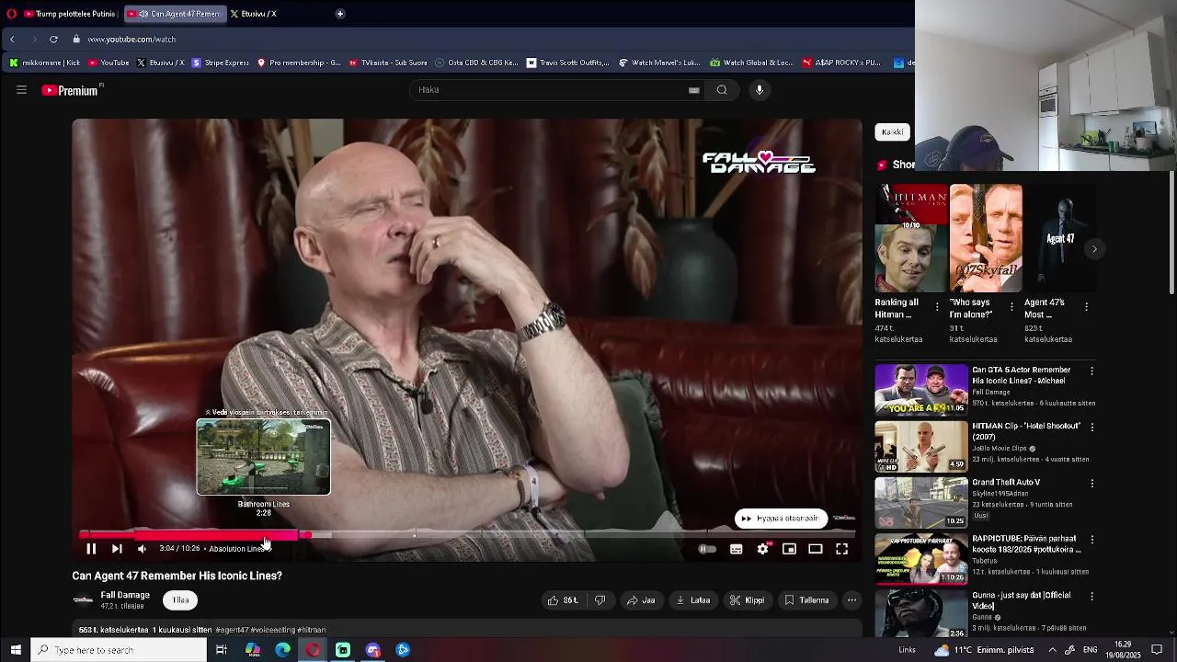1177x662 pixels.
Task: Click the search magnifier button
Action: pos(722,90)
